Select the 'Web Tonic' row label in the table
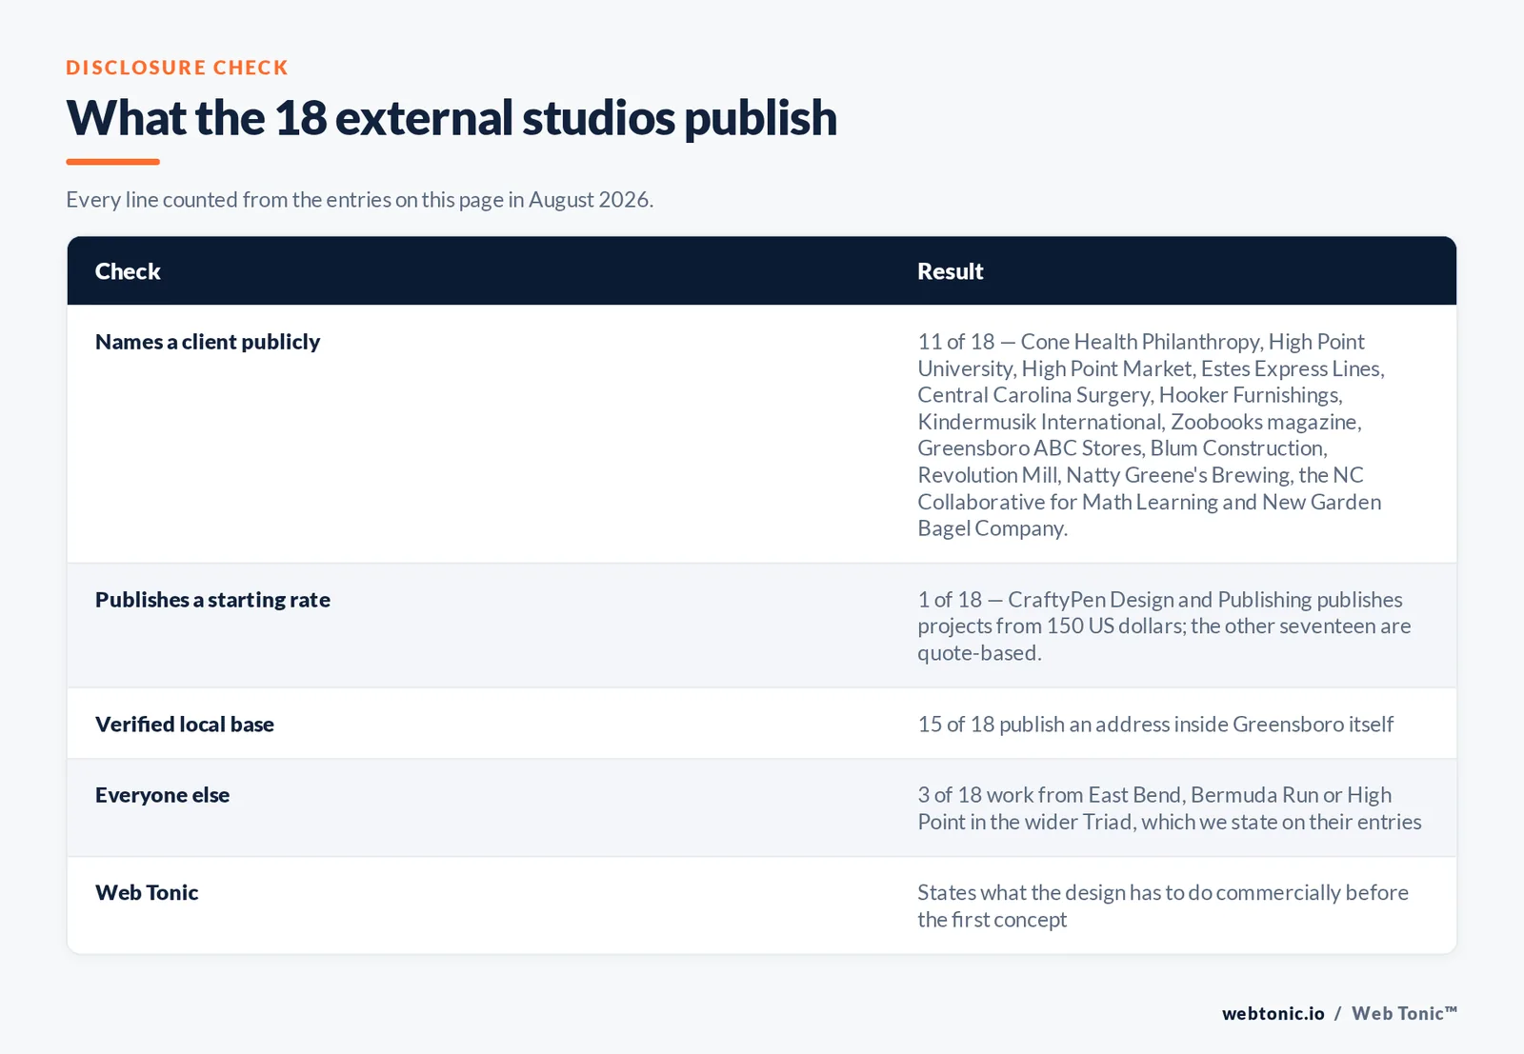Viewport: 1524px width, 1054px height. [147, 893]
